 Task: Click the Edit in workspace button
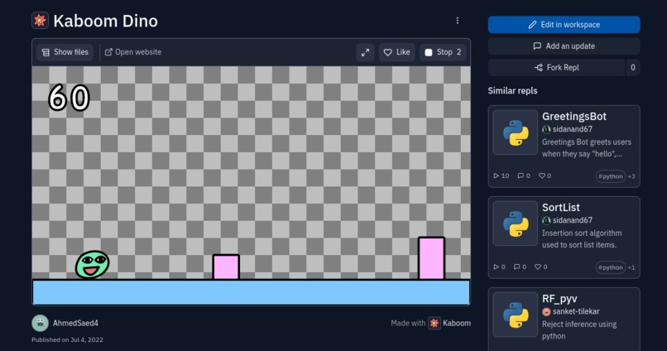click(564, 25)
